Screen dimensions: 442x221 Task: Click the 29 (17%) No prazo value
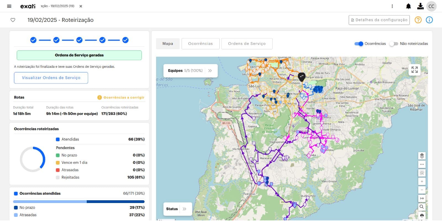click(x=137, y=207)
